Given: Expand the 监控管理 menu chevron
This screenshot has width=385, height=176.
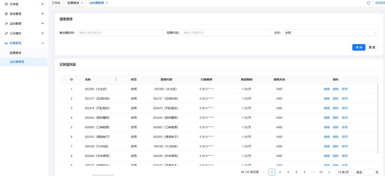Looking at the screenshot, I should pyautogui.click(x=43, y=23).
